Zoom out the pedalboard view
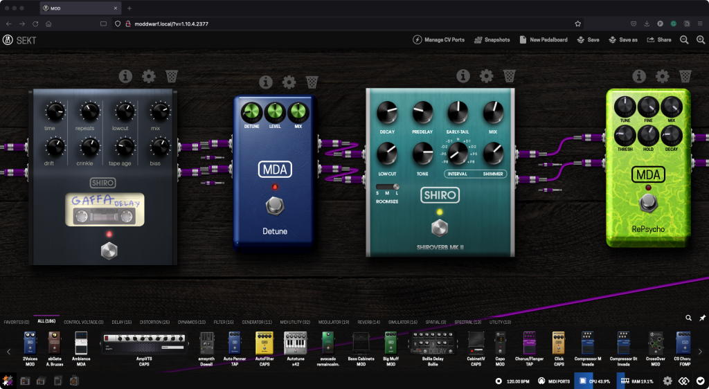This screenshot has width=709, height=389. tap(684, 40)
